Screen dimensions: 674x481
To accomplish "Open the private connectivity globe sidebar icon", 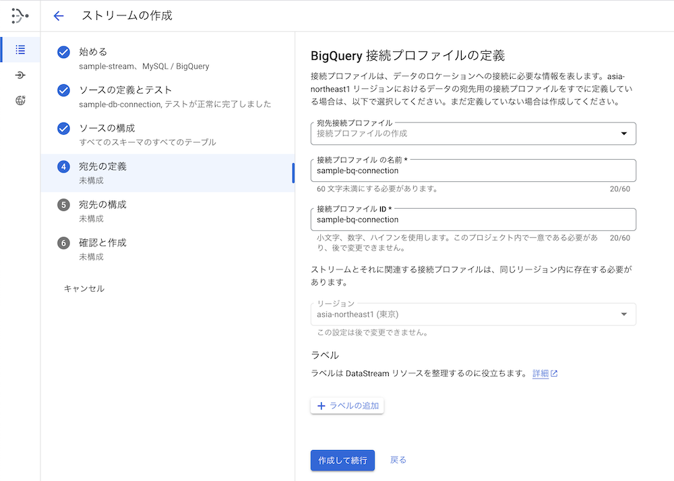I will (x=20, y=100).
